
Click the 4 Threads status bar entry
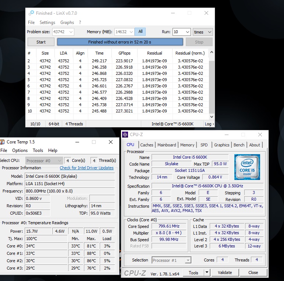click(x=74, y=124)
